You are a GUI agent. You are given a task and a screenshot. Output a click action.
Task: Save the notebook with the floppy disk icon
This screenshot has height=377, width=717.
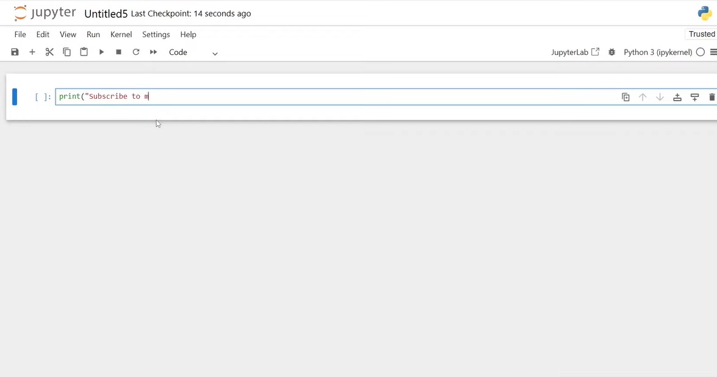click(15, 52)
